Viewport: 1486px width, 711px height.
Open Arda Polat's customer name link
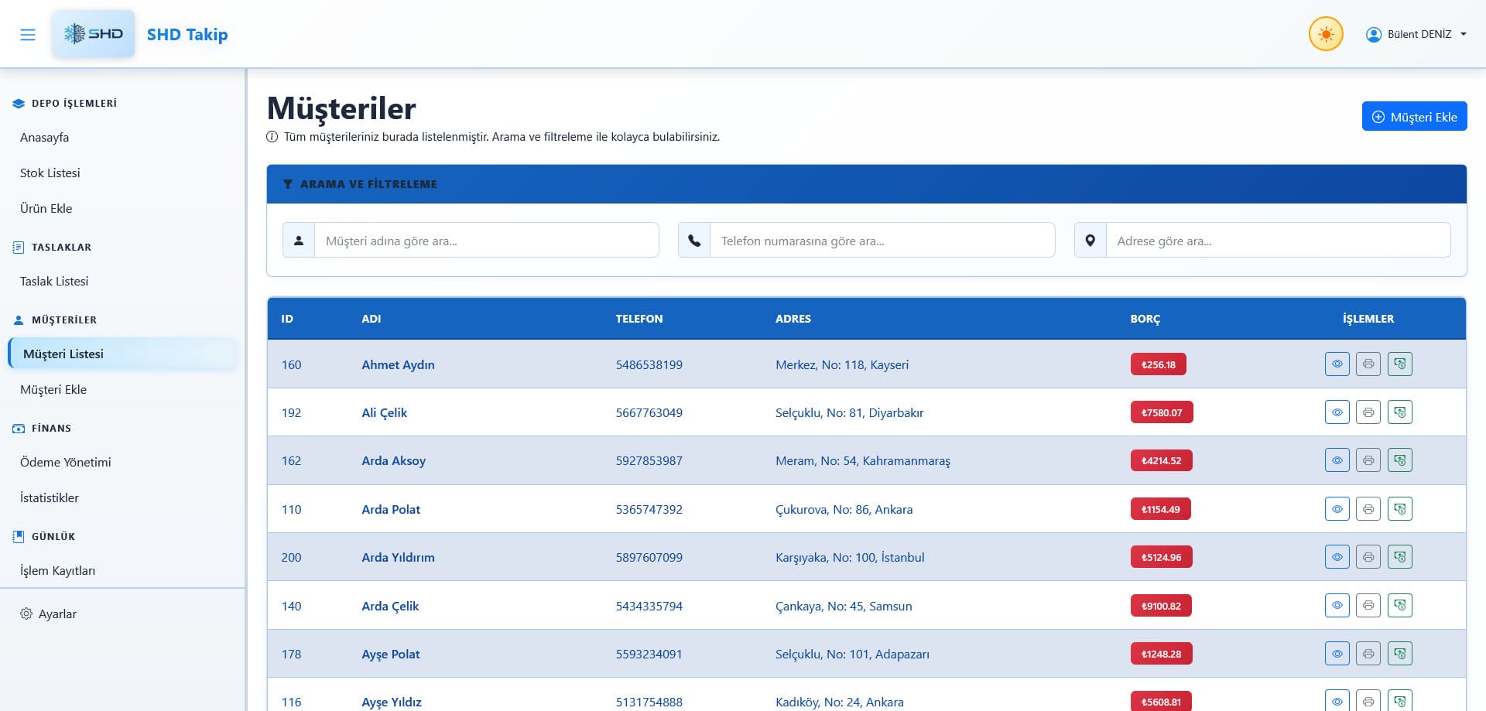coord(391,509)
